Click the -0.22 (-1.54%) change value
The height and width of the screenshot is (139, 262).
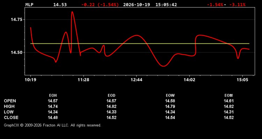tap(100, 5)
